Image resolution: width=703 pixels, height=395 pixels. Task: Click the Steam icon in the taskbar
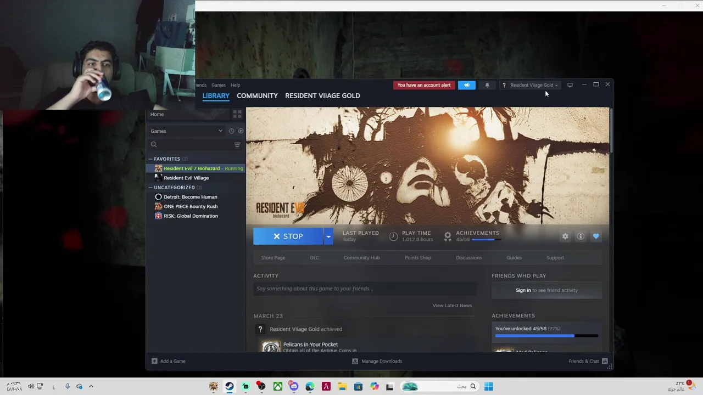coord(230,387)
